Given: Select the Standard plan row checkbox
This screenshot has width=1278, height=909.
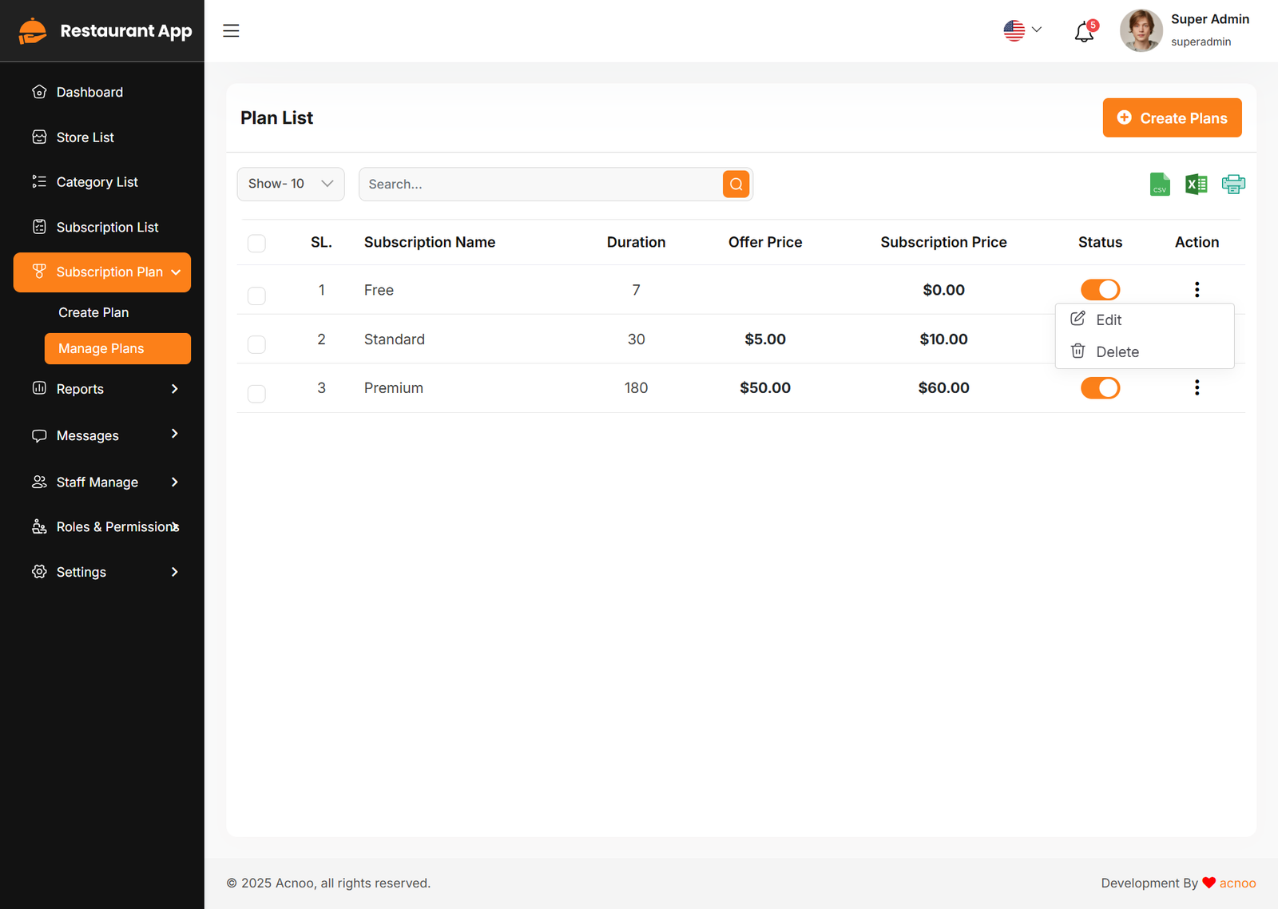Looking at the screenshot, I should [256, 344].
